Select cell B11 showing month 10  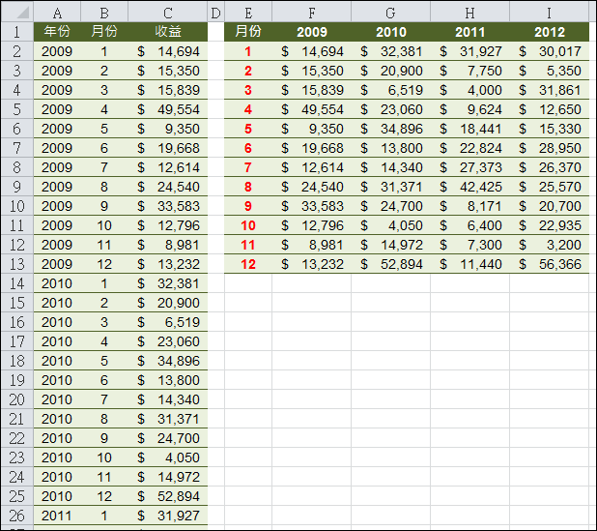pos(104,225)
